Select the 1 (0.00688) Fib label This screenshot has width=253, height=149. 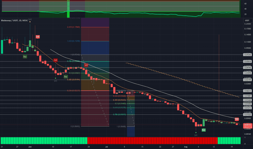(x=121, y=127)
